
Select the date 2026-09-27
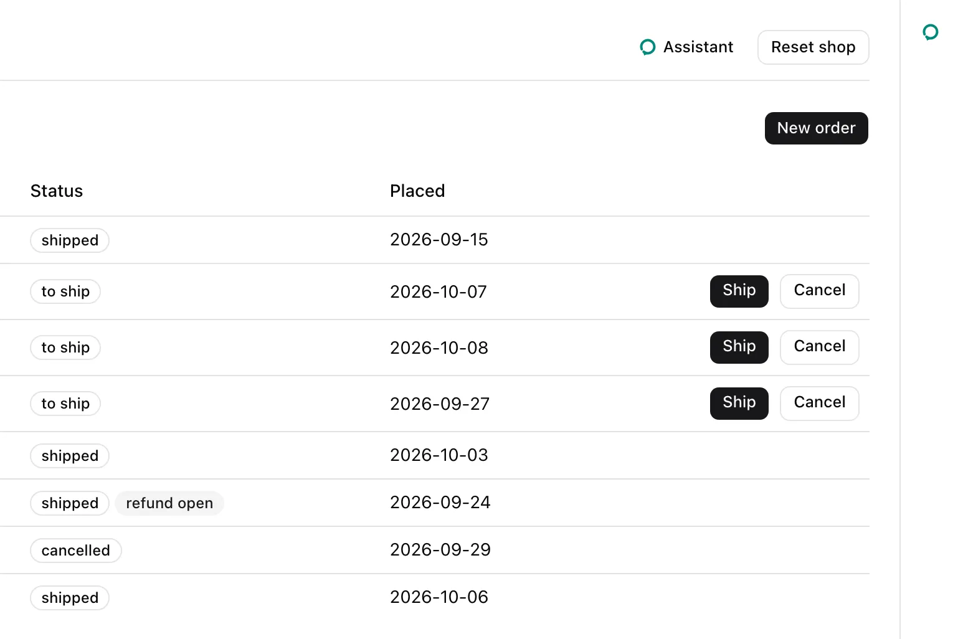point(440,404)
